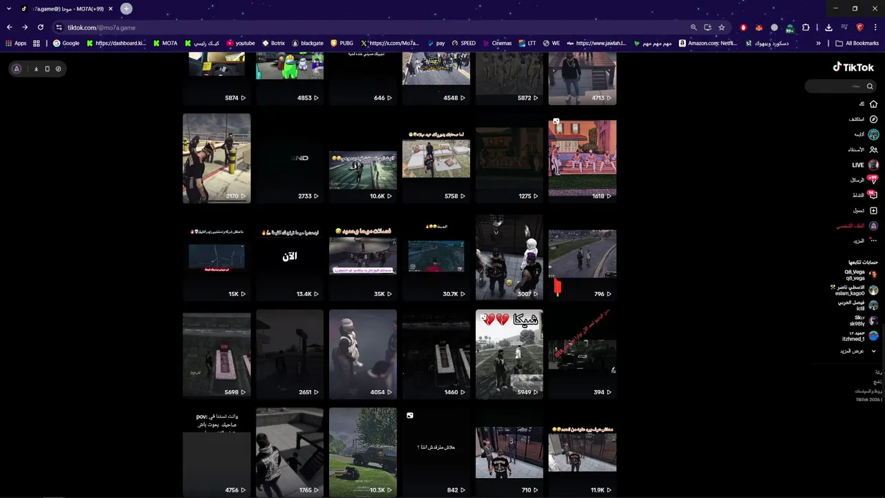Expand the hidden bookmarks chevron

tap(819, 43)
